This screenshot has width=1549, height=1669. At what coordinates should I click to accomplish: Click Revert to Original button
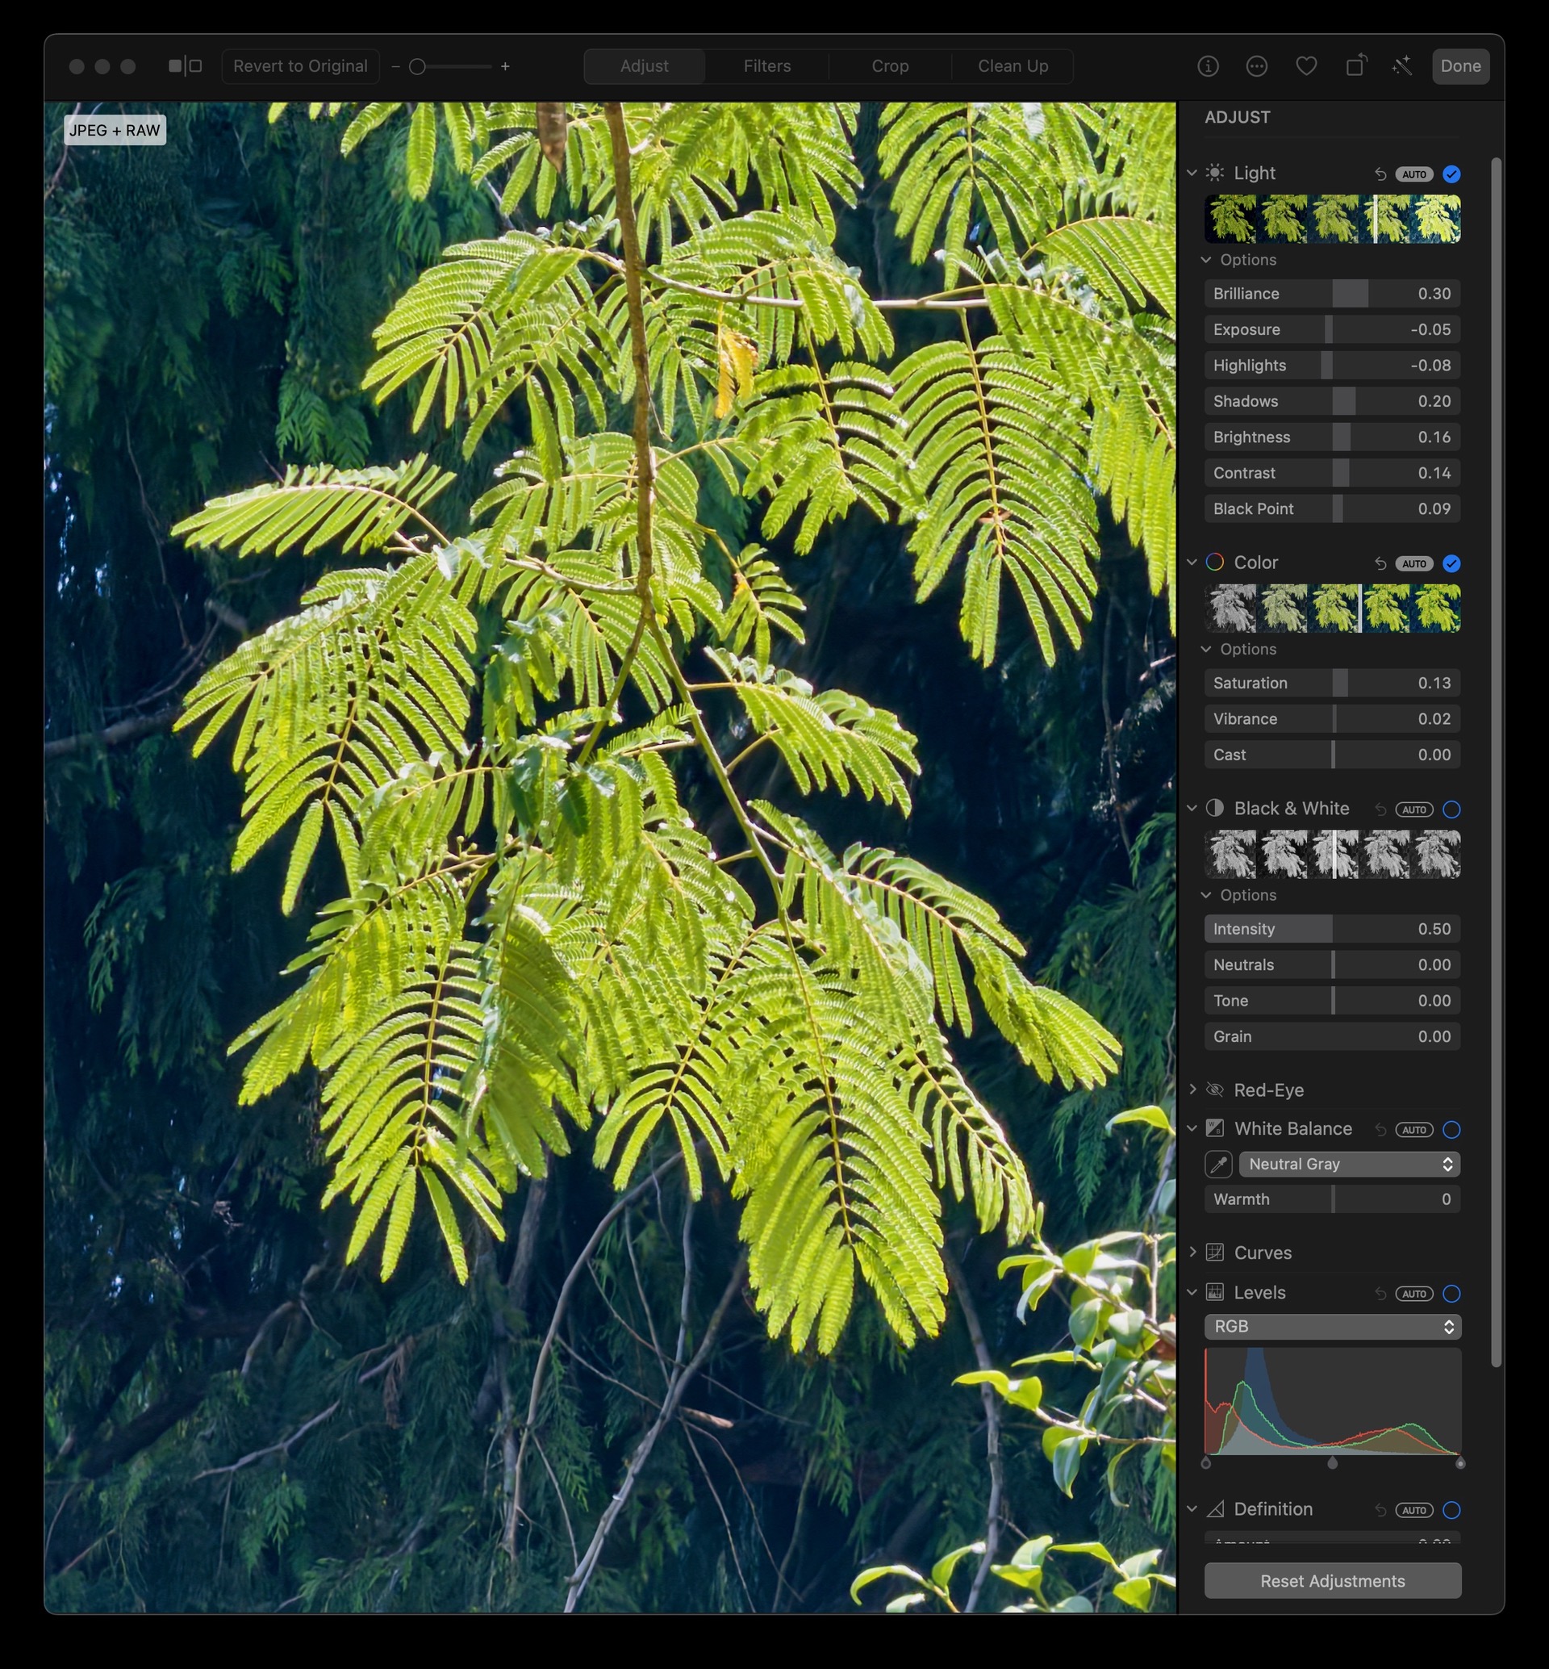point(300,66)
